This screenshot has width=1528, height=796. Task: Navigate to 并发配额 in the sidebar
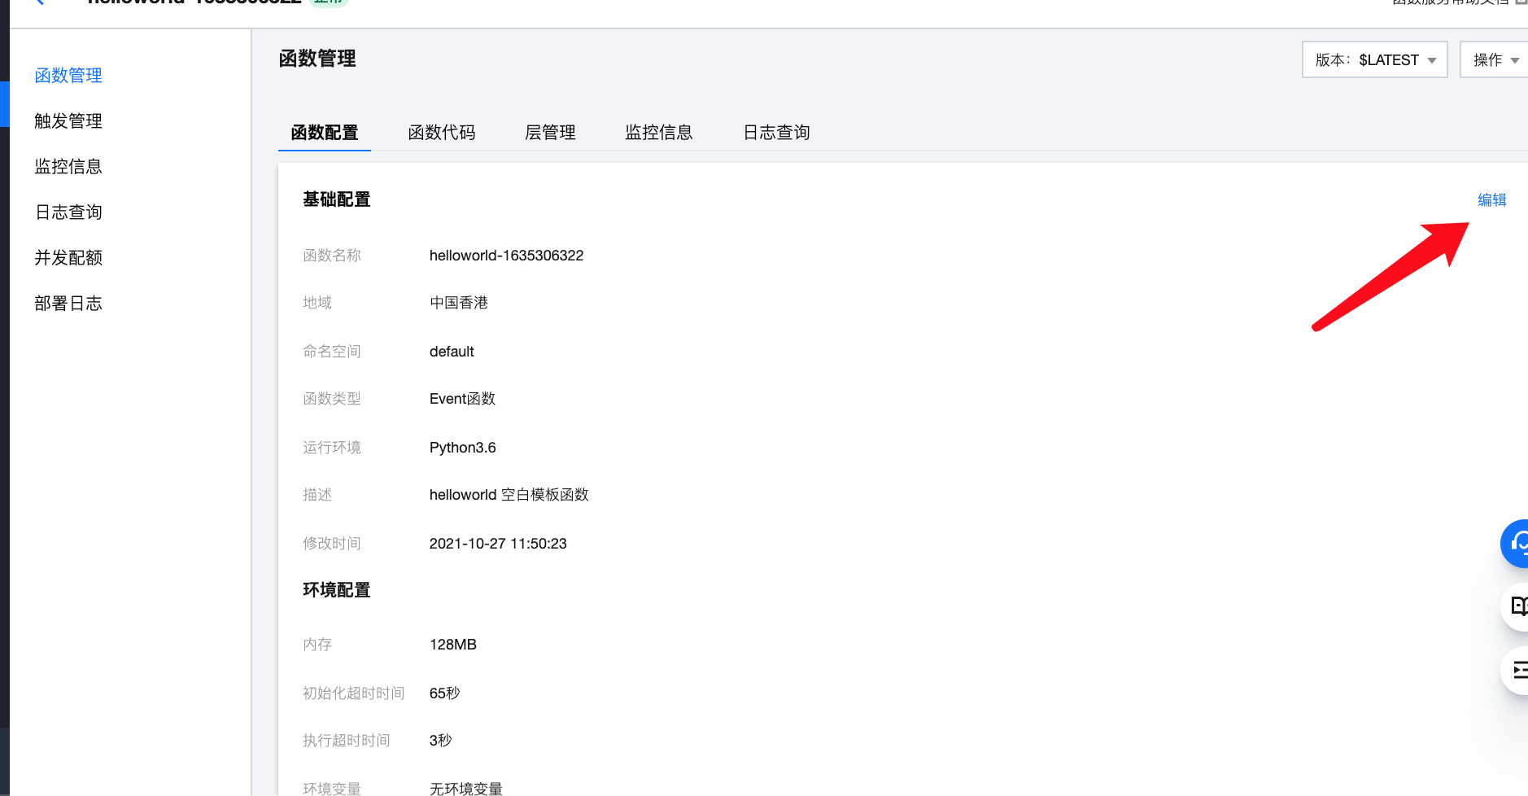pyautogui.click(x=68, y=258)
